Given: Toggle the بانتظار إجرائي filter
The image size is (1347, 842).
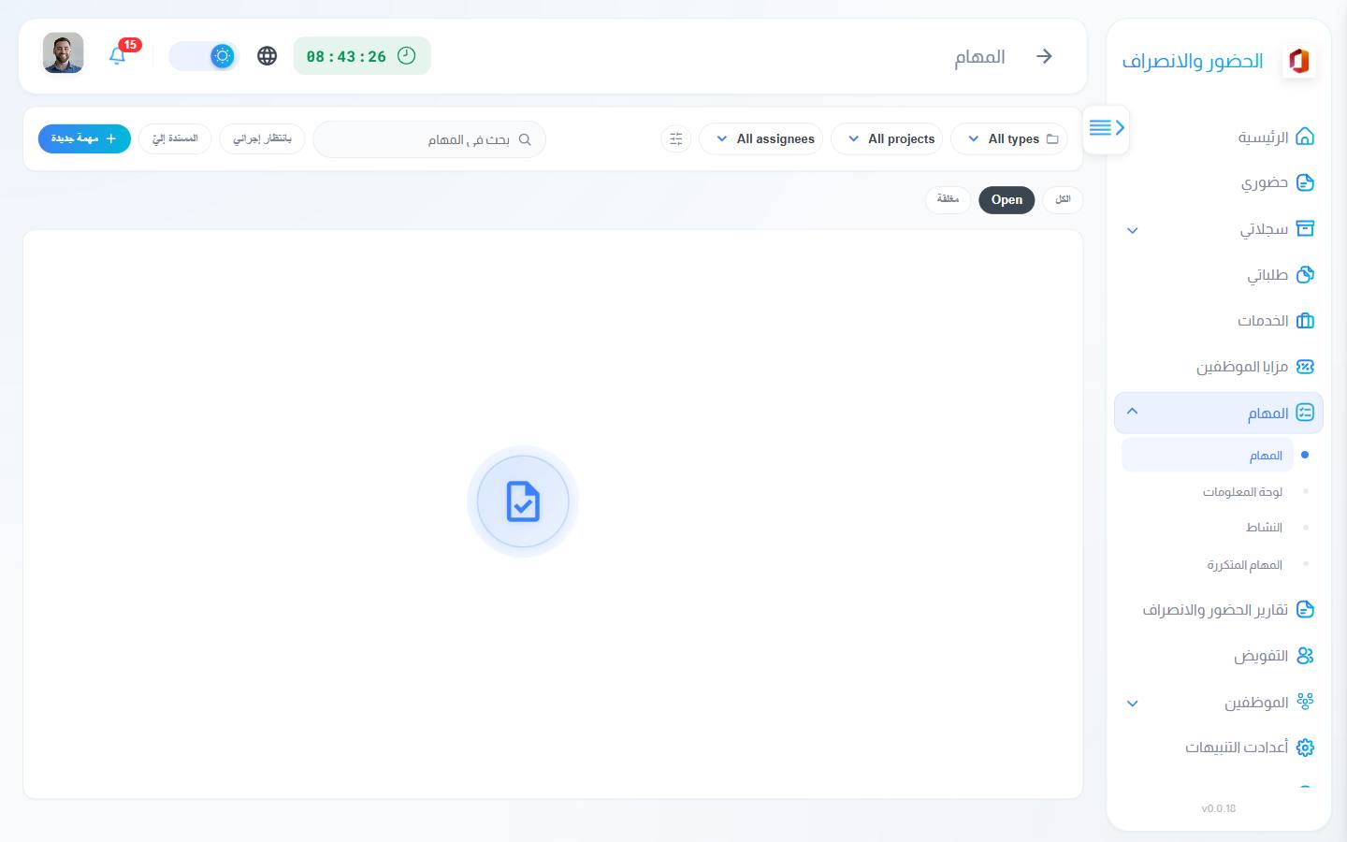Looking at the screenshot, I should pyautogui.click(x=262, y=138).
